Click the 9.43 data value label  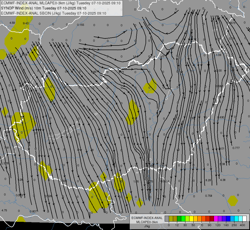tap(26, 23)
